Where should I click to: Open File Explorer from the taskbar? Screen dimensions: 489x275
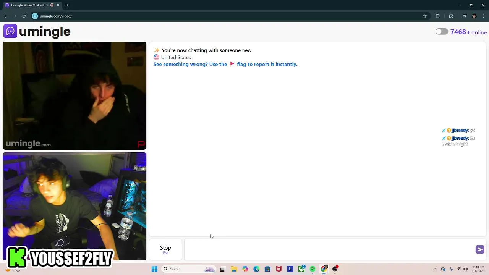[x=234, y=269]
